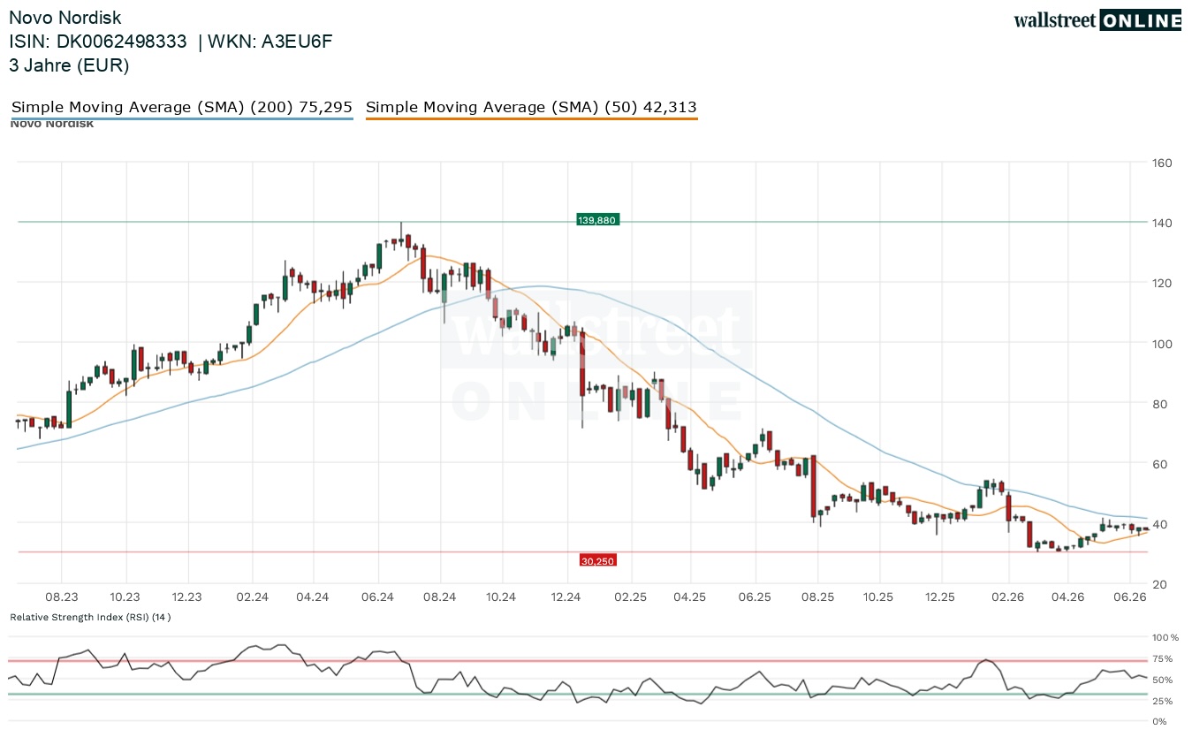The height and width of the screenshot is (745, 1192).
Task: Select the 06.24 date axis label
Action: (x=377, y=597)
